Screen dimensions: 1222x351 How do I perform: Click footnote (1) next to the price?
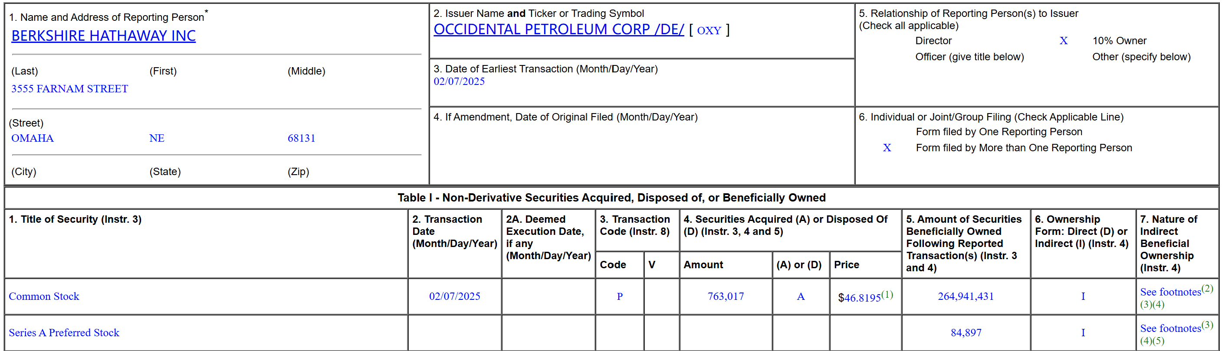pos(887,295)
